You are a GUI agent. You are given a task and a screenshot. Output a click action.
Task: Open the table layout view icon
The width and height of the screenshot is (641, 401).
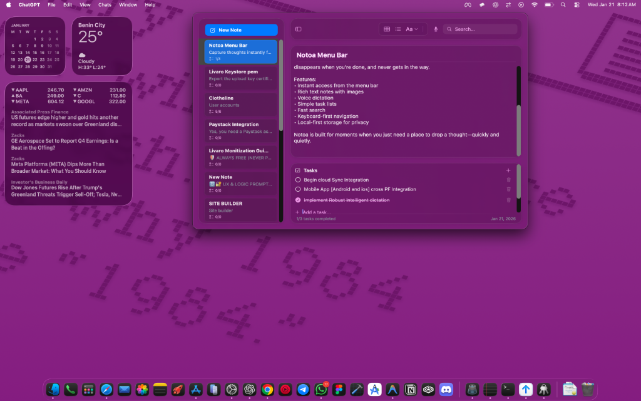(386, 29)
